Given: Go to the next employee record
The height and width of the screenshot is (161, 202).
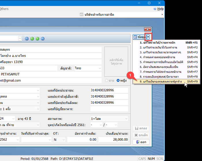Looking at the screenshot, I should pos(37,38).
